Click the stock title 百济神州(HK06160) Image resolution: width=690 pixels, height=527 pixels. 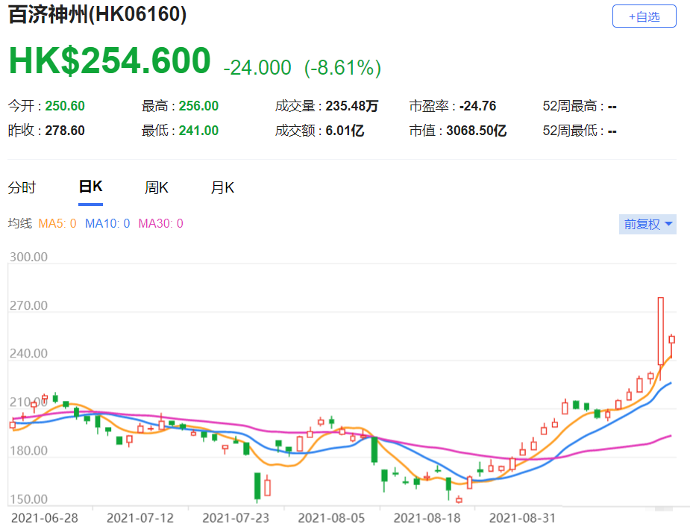(97, 14)
